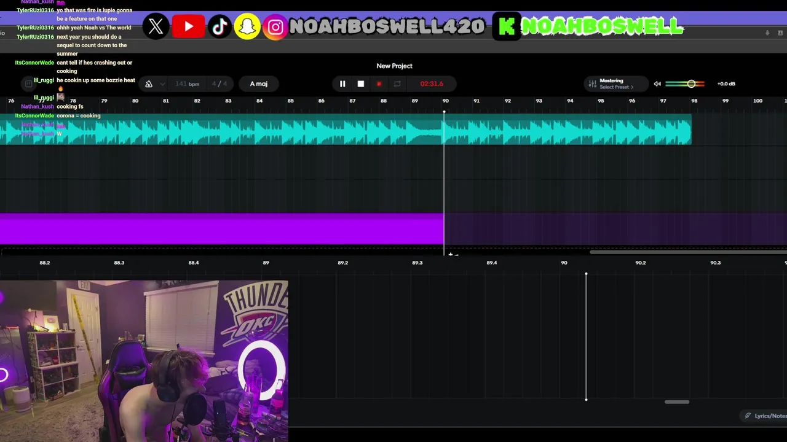Click the master volume slider knob
The height and width of the screenshot is (442, 787).
tap(691, 84)
